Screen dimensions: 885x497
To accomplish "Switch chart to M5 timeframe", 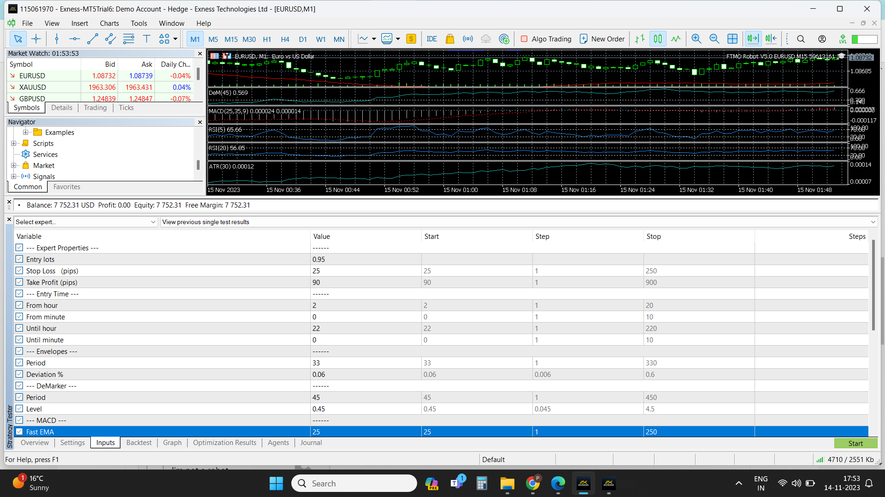I will click(x=213, y=39).
